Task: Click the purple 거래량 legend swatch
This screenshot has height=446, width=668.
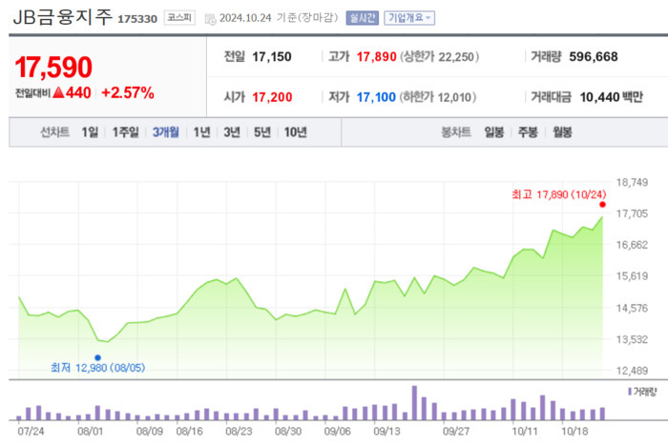Action: click(x=629, y=392)
